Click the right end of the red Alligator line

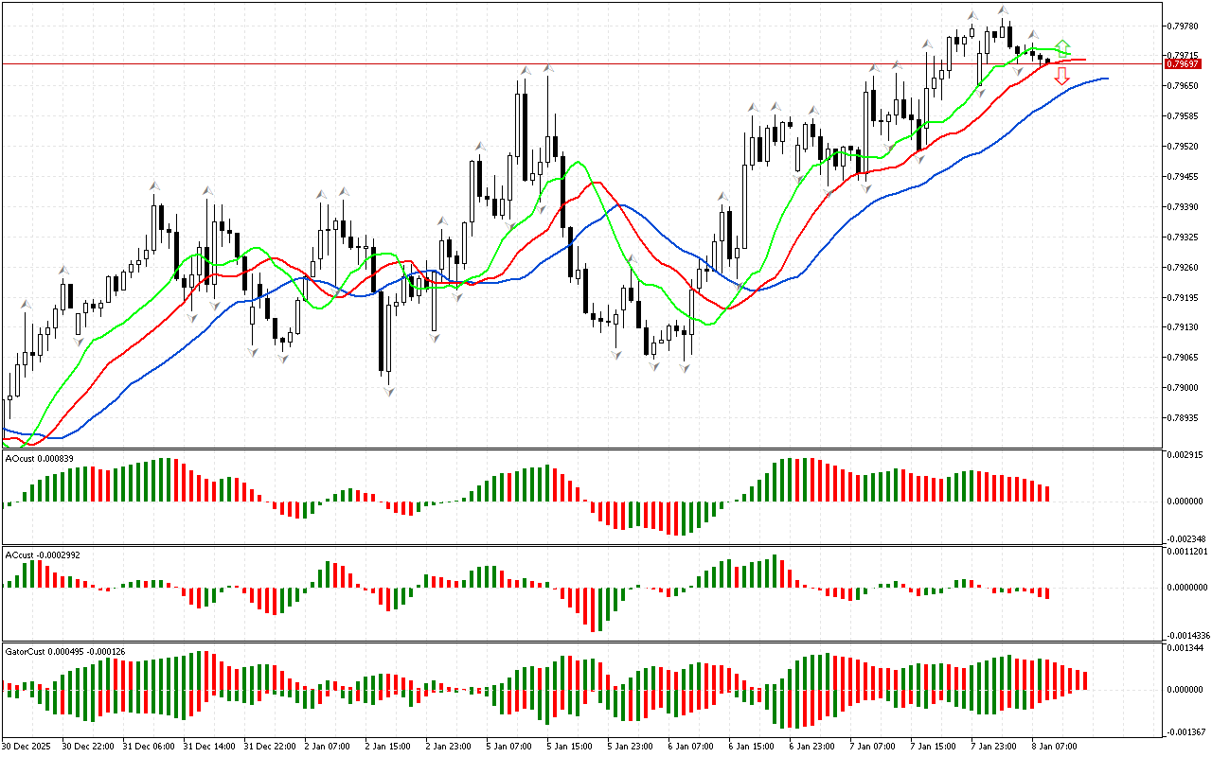(1084, 60)
